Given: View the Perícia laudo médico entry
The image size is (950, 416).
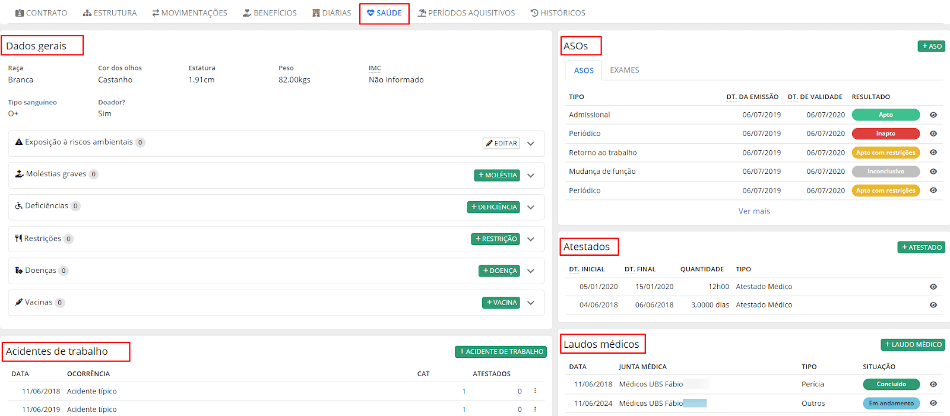Looking at the screenshot, I should point(933,385).
